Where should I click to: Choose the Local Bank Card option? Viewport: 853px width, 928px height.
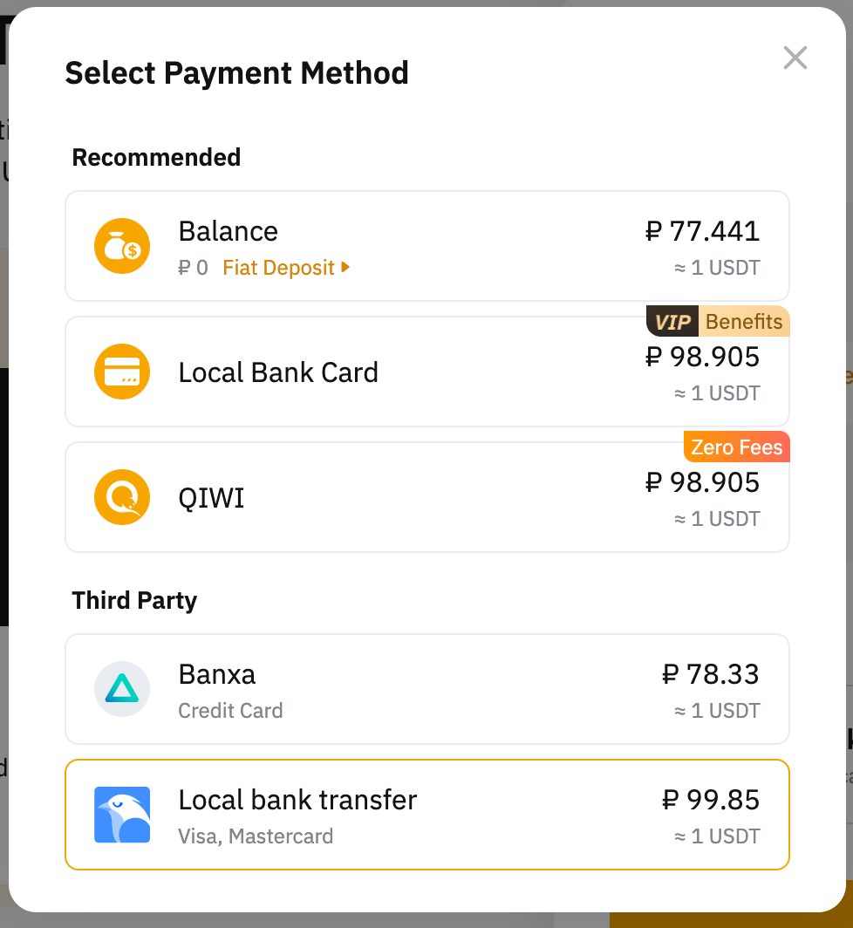click(x=427, y=372)
